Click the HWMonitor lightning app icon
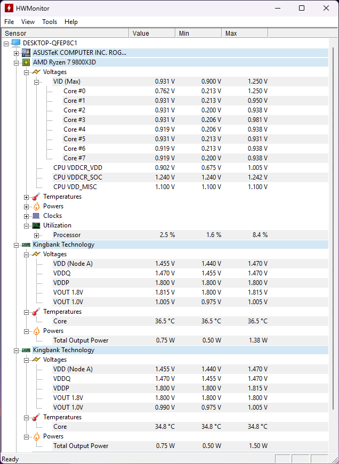 pos(9,8)
